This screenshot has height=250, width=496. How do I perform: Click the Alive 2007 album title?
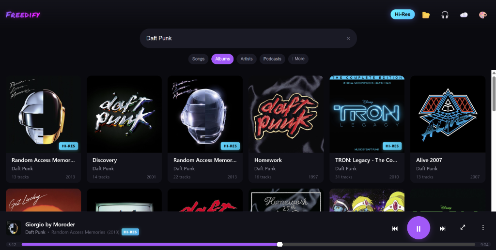(429, 160)
